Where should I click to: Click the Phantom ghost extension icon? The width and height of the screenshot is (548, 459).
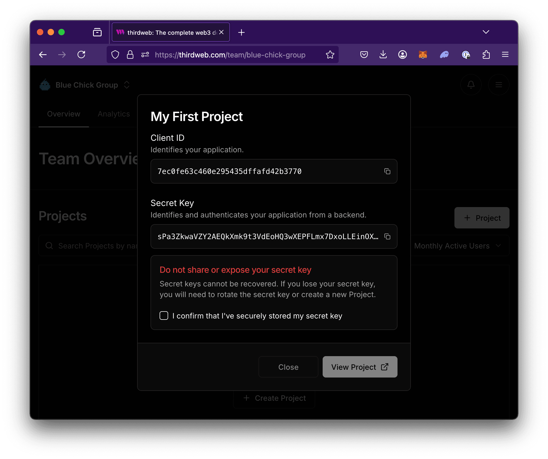(x=444, y=55)
